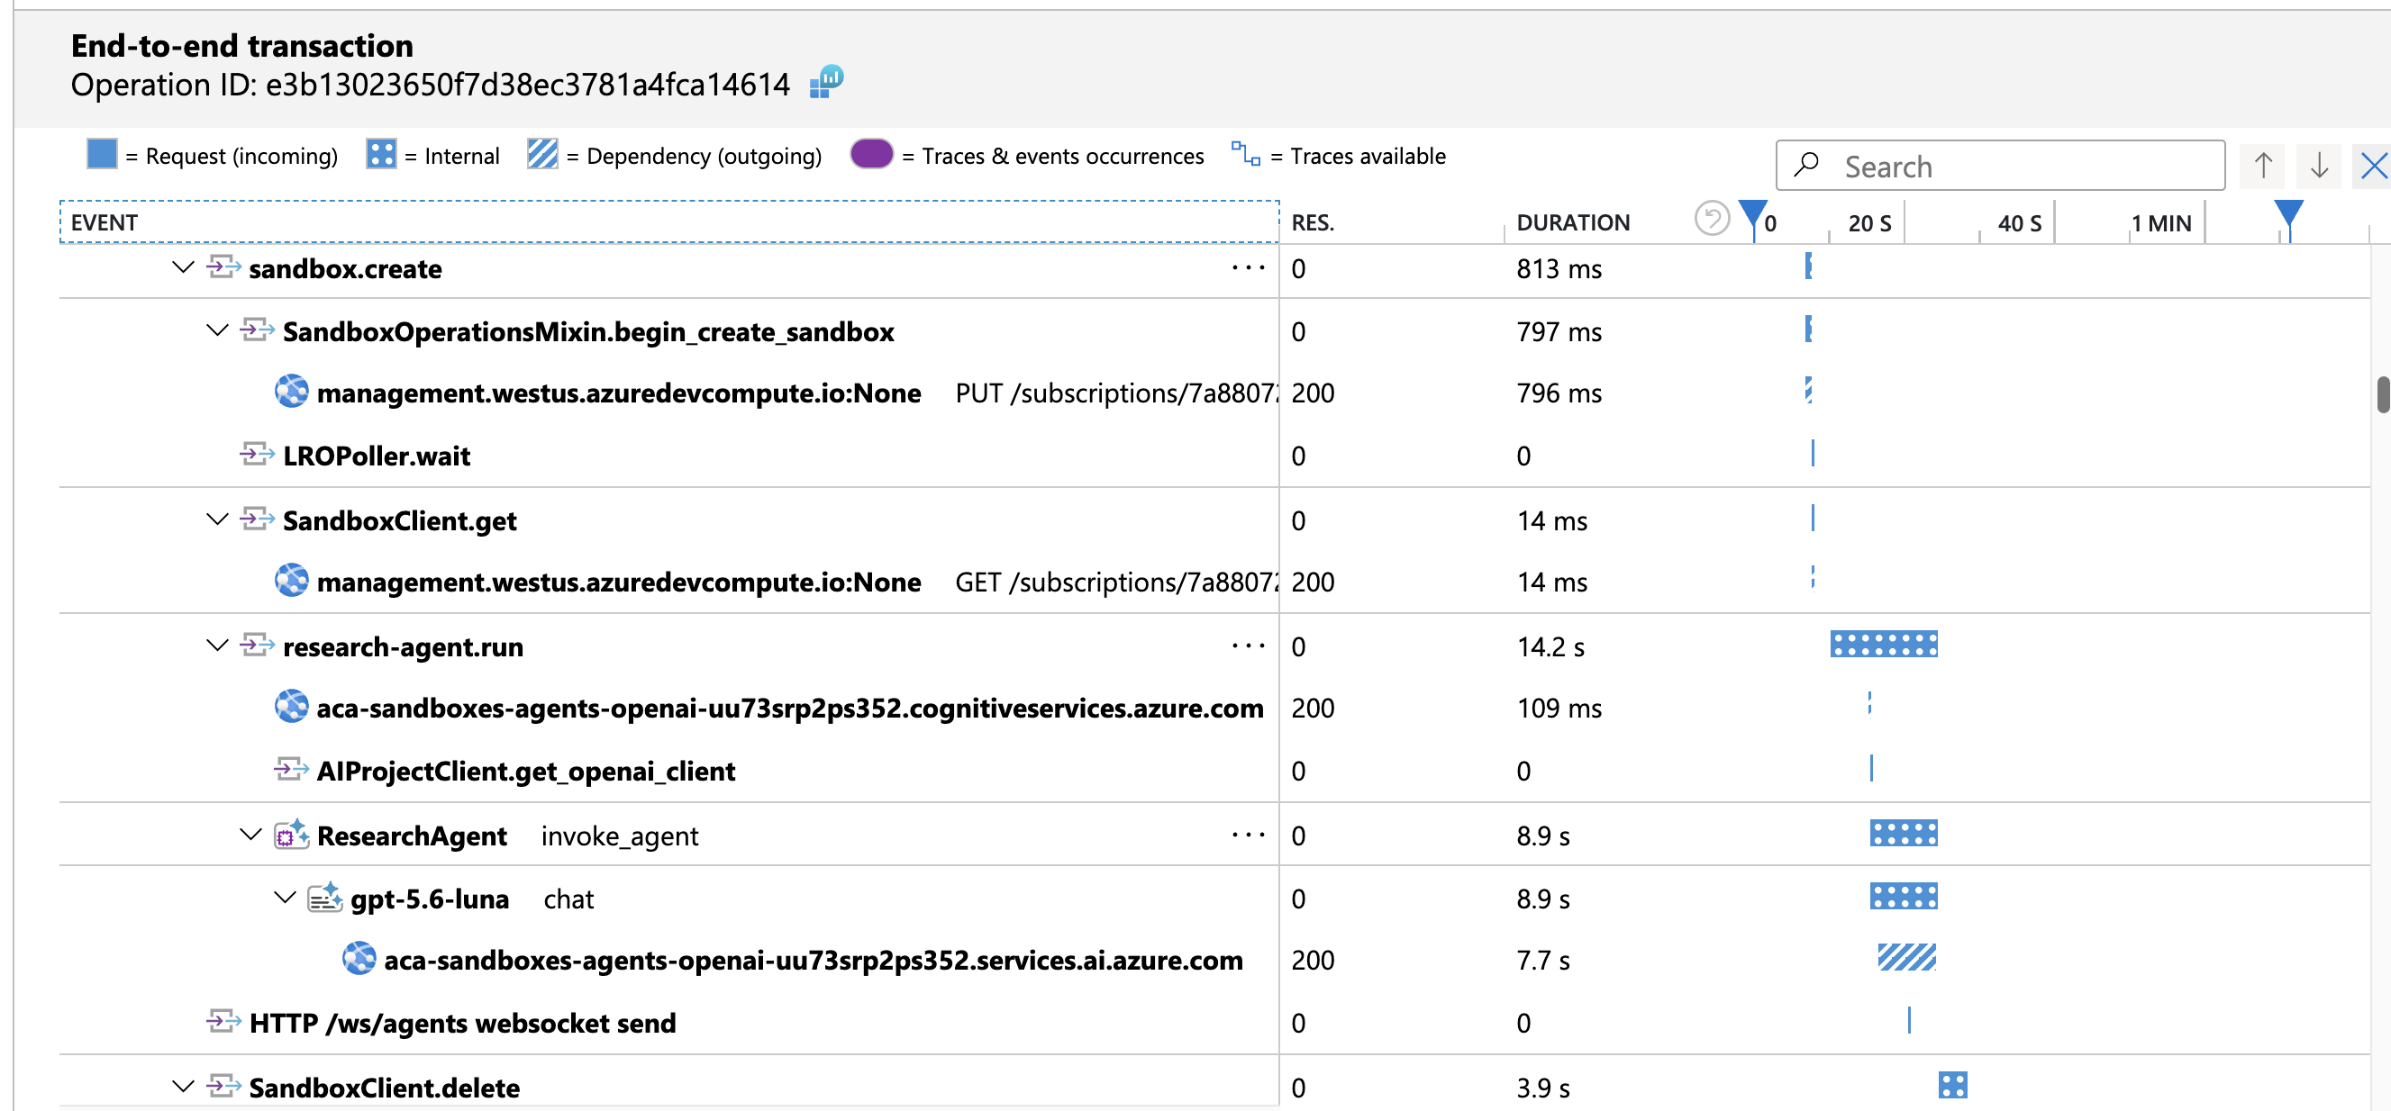Select the AIProjectClient.get_openai_client row
Viewport: 2391px width, 1111px height.
(x=1215, y=770)
